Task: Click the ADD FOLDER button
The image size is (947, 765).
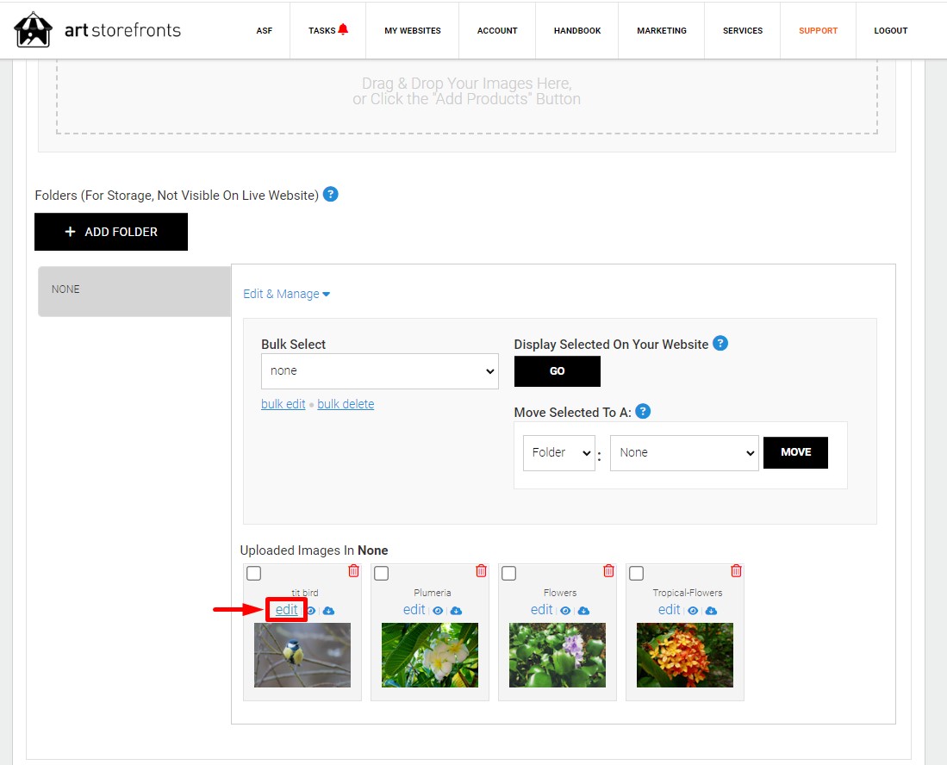Action: tap(111, 231)
